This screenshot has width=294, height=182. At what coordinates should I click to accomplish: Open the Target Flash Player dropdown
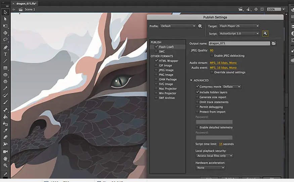[x=239, y=26]
